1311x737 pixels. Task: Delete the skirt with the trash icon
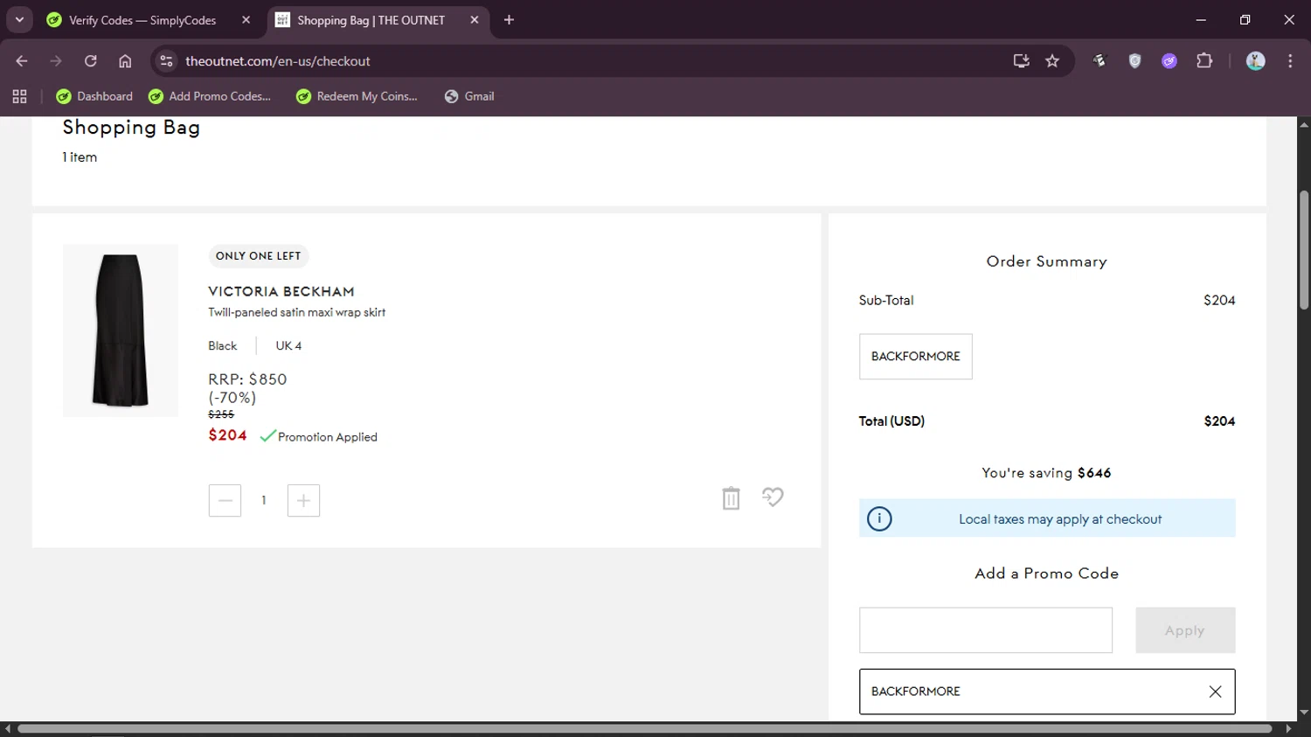(731, 498)
